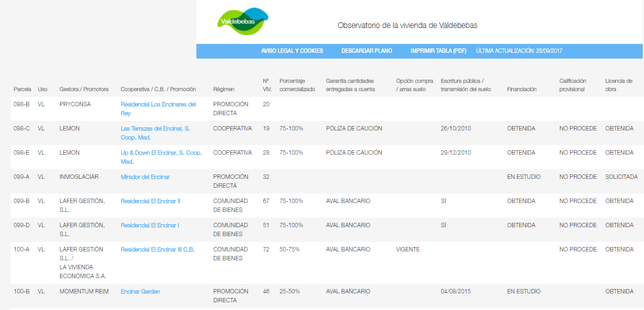Select parcel 099-D cell

[x=22, y=225]
